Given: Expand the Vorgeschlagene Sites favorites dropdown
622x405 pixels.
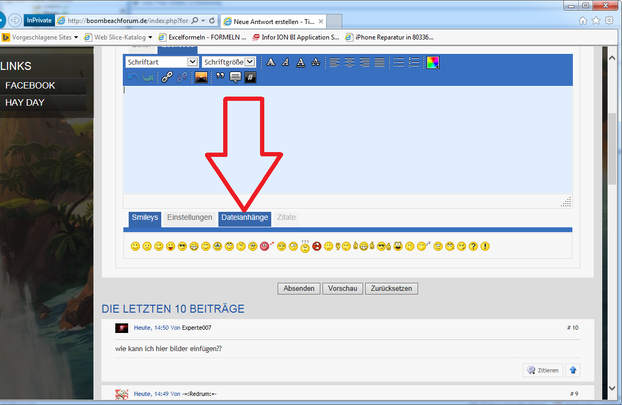Looking at the screenshot, I should point(76,37).
